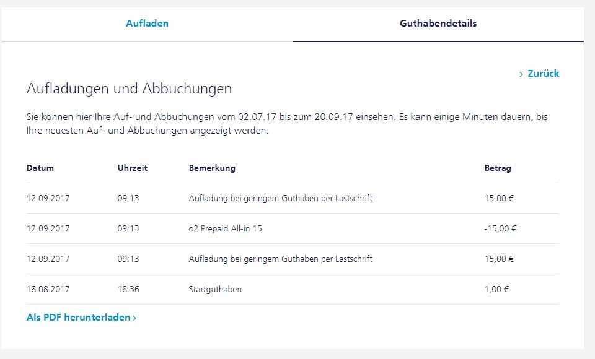Click the 15,00 € amount in first row
Screen dimensions: 595x359
pyautogui.click(x=499, y=199)
